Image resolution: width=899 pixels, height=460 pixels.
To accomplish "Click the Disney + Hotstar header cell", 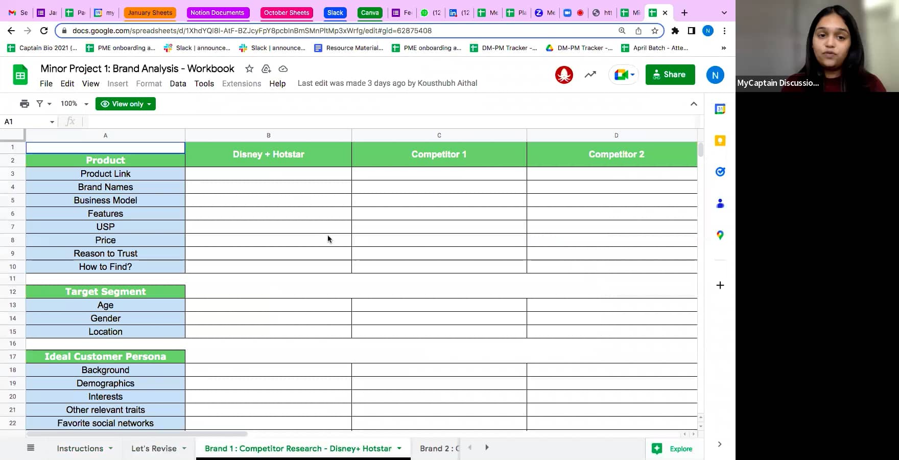I will [x=268, y=154].
